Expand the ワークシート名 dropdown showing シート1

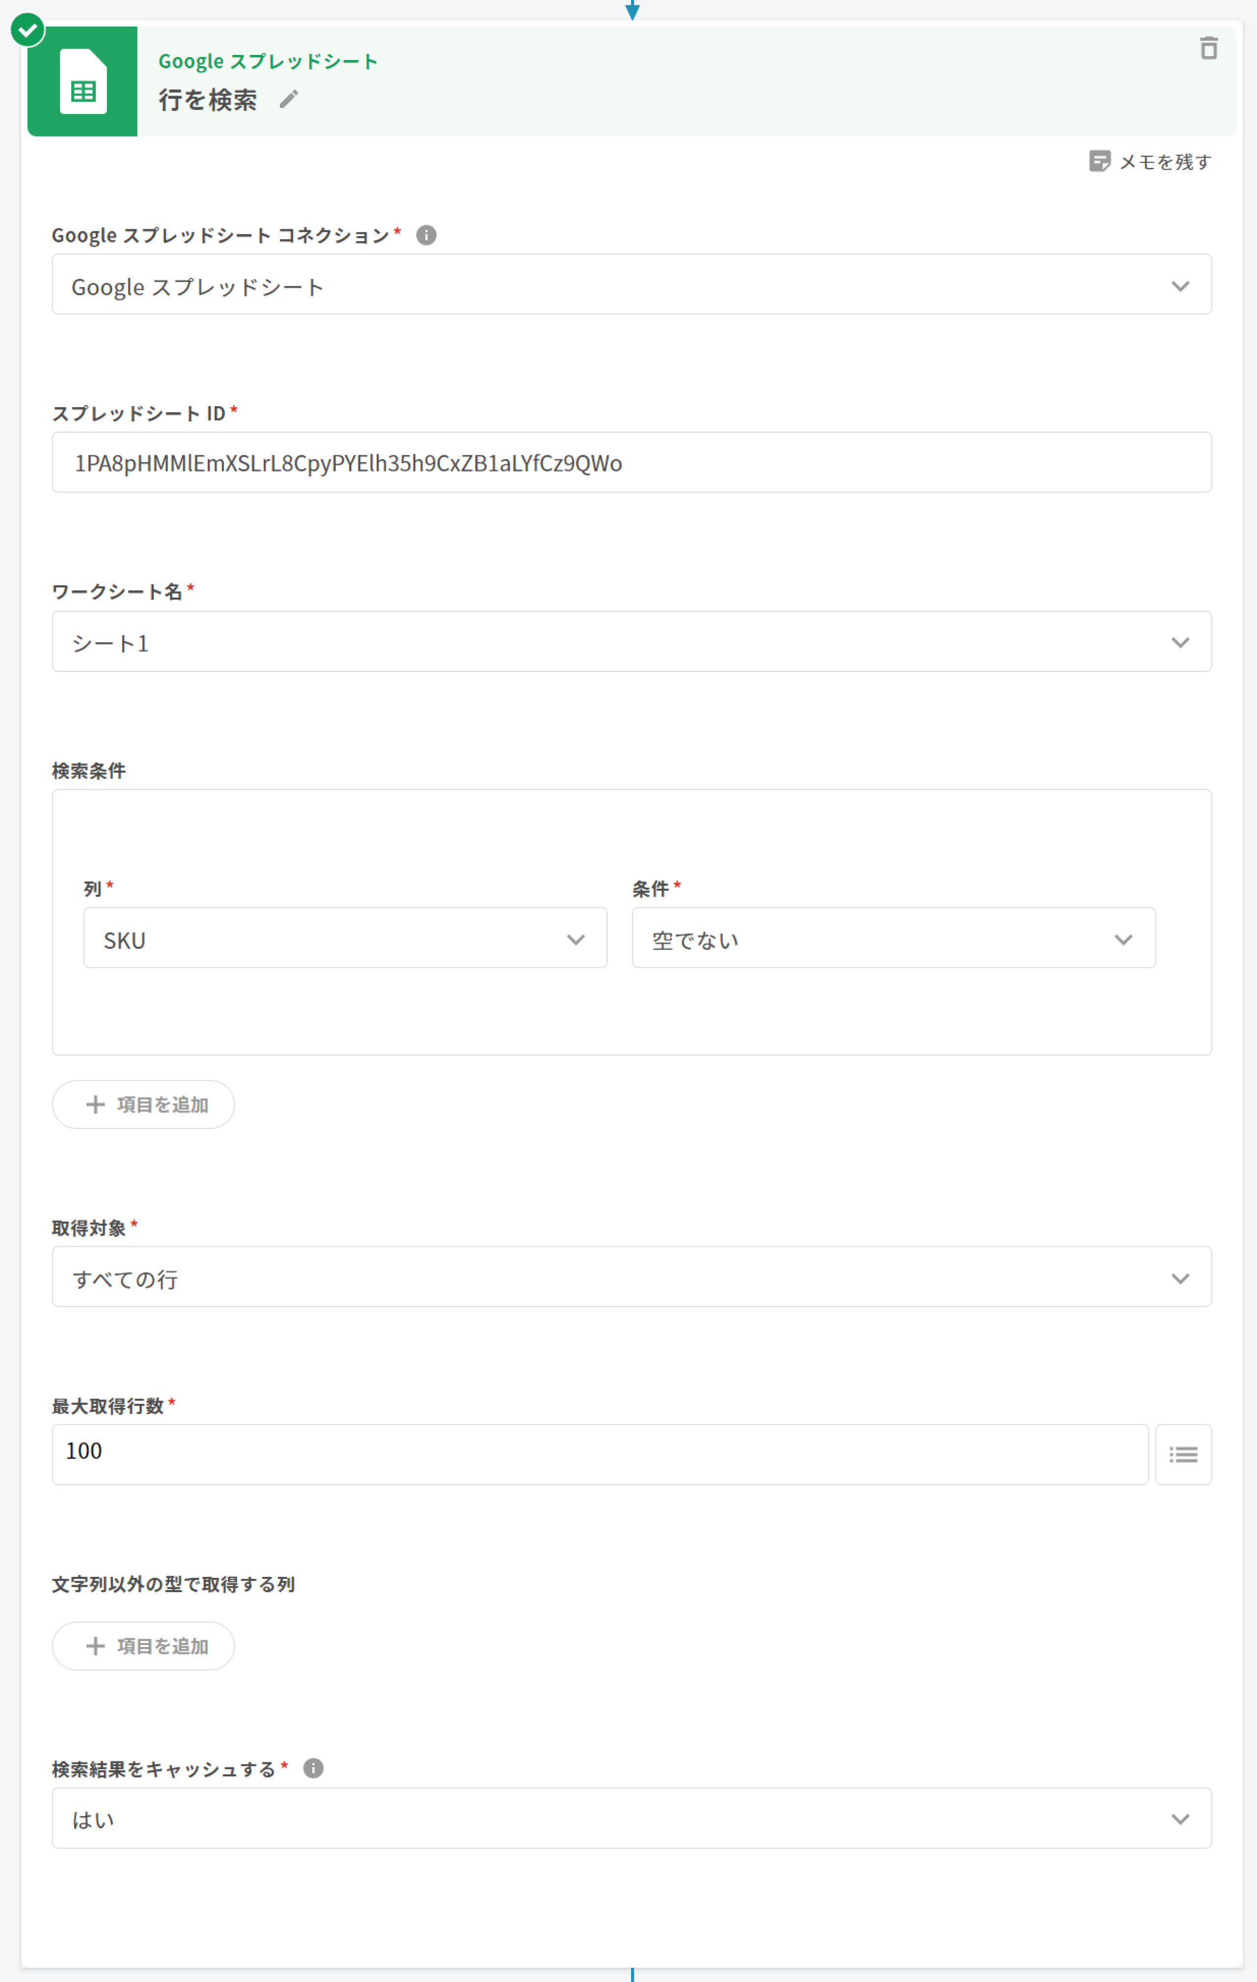(x=630, y=641)
